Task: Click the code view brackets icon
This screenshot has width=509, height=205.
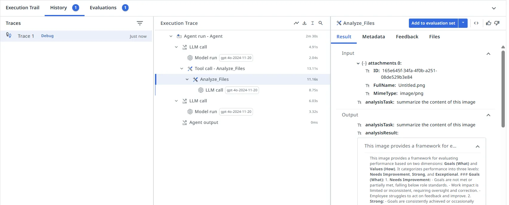Action: click(476, 23)
